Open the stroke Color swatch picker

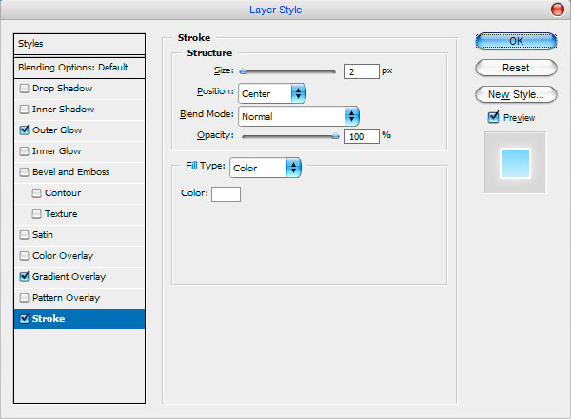click(x=226, y=194)
